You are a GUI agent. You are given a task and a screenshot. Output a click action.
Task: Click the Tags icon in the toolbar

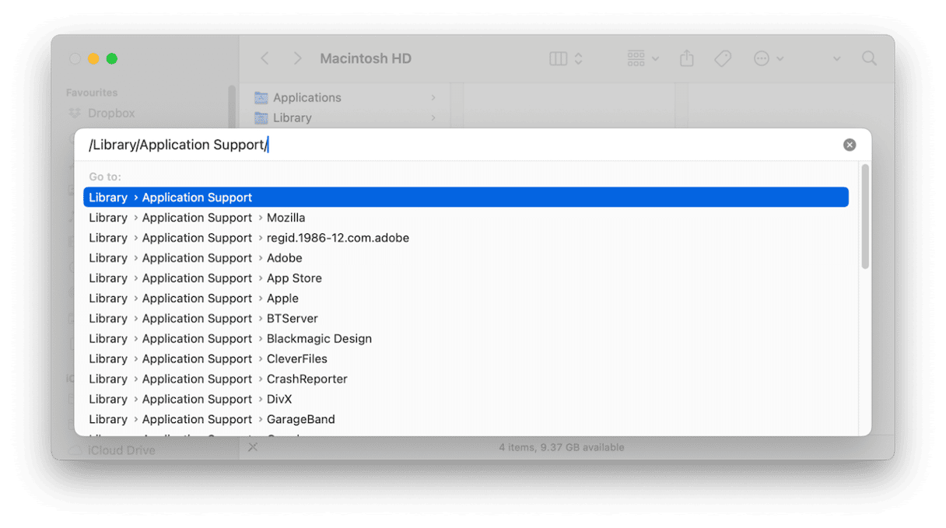pos(723,58)
